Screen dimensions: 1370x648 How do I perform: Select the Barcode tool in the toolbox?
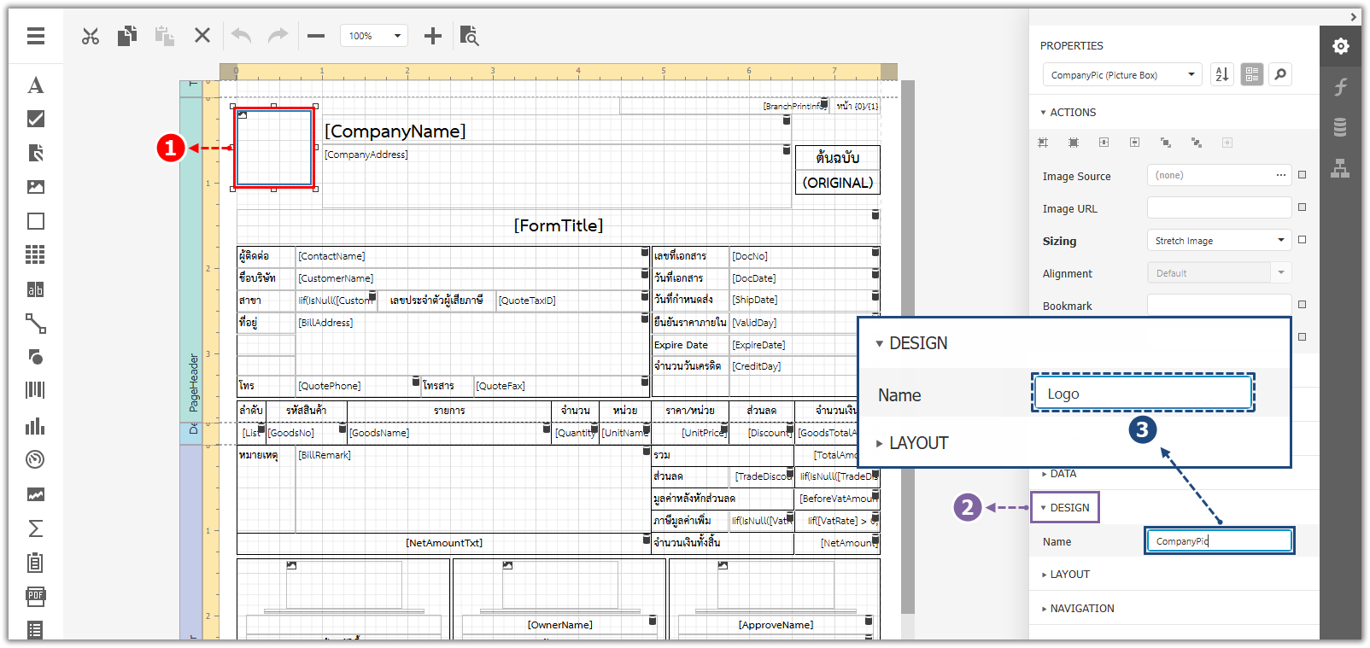click(x=35, y=390)
